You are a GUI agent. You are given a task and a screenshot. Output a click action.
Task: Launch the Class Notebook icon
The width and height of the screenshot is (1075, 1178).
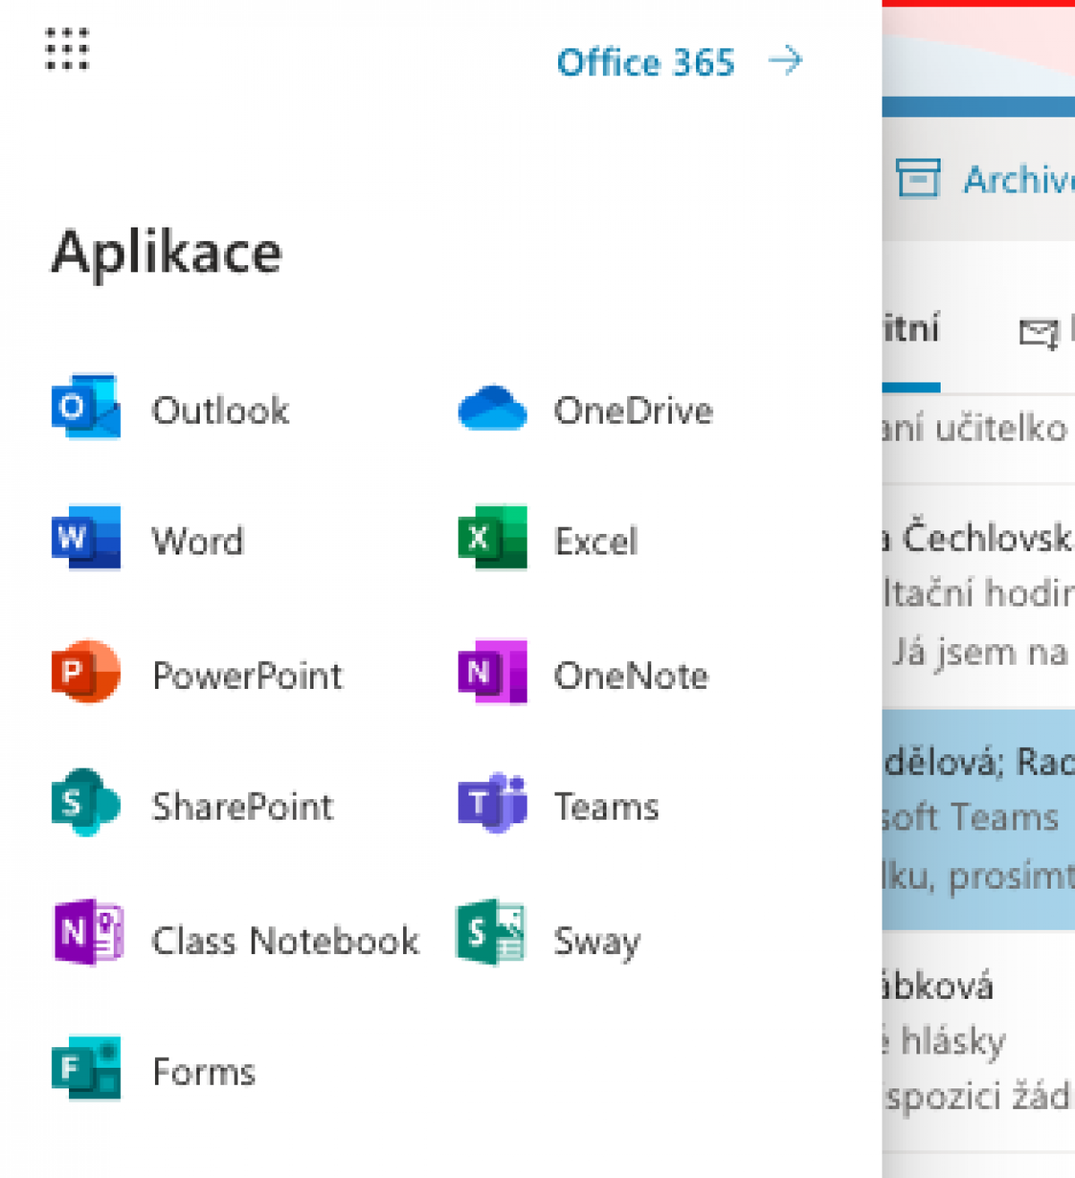(88, 933)
